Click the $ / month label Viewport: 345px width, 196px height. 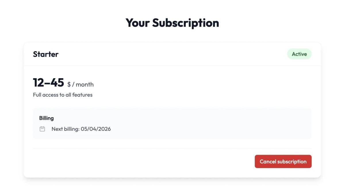pos(80,84)
